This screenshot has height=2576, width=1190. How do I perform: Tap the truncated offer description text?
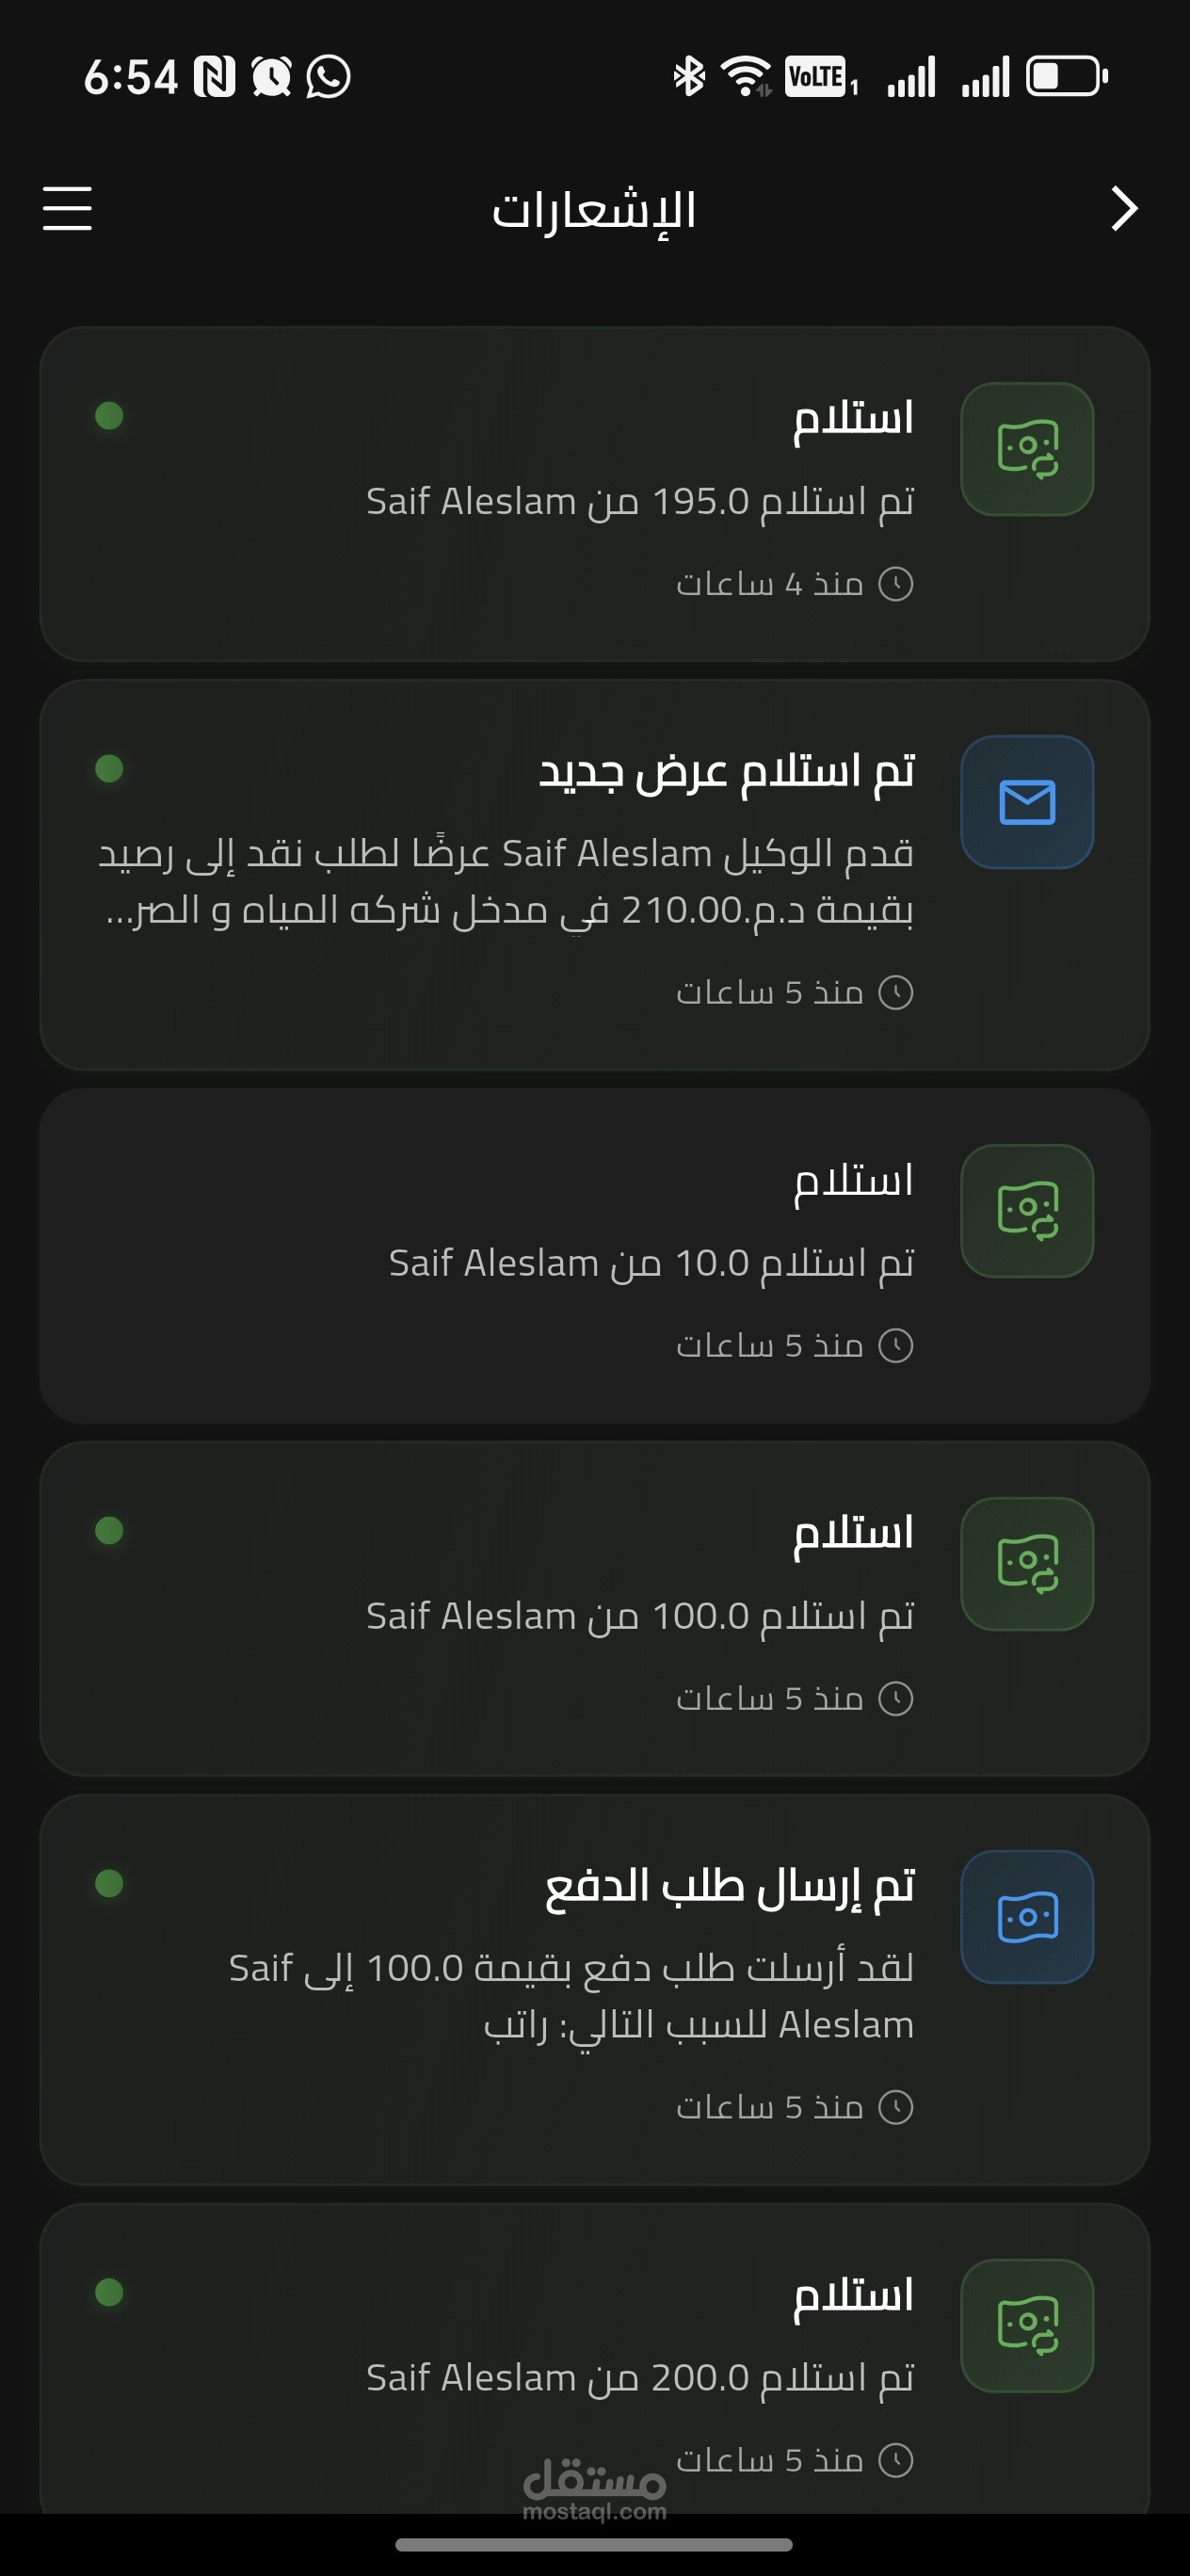click(x=506, y=881)
